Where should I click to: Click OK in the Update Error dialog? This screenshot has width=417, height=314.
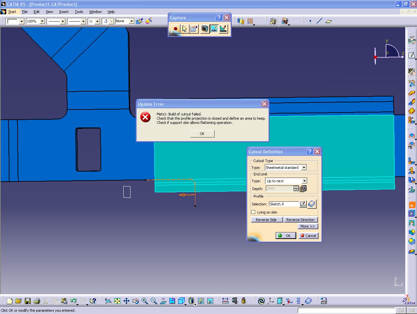pyautogui.click(x=202, y=134)
